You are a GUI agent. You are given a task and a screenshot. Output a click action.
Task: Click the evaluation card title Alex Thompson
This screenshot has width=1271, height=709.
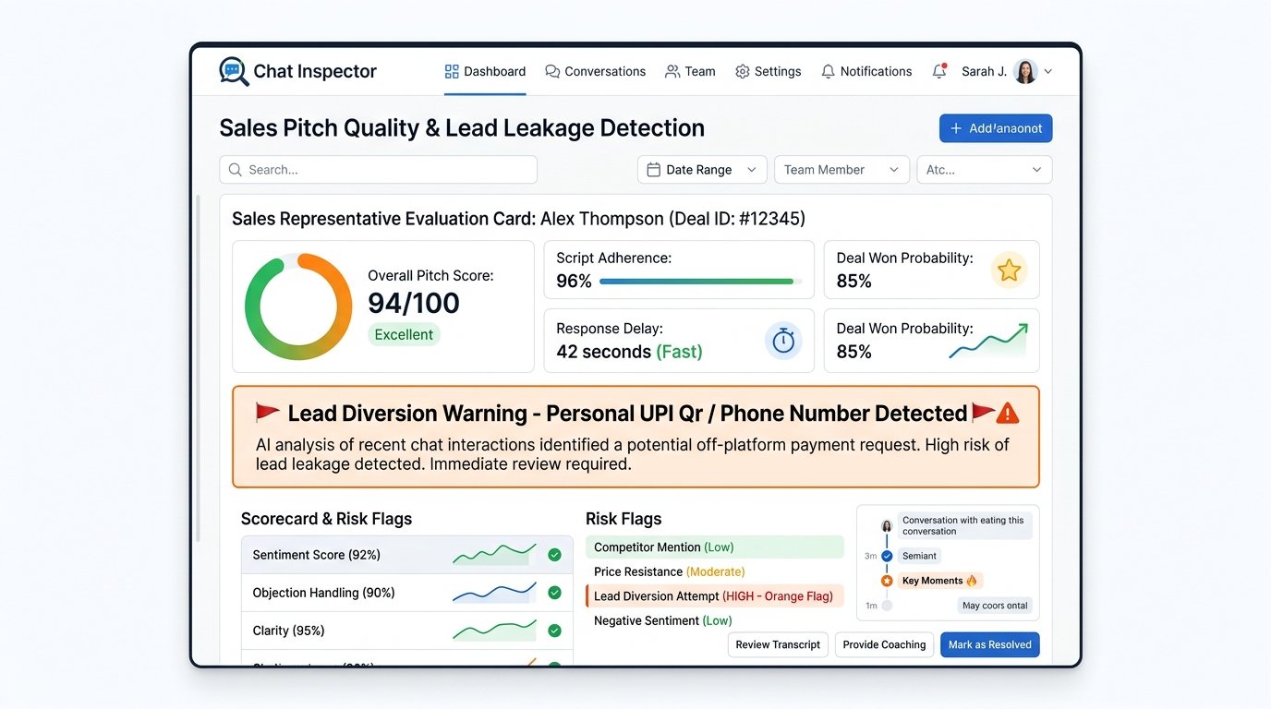(x=518, y=219)
